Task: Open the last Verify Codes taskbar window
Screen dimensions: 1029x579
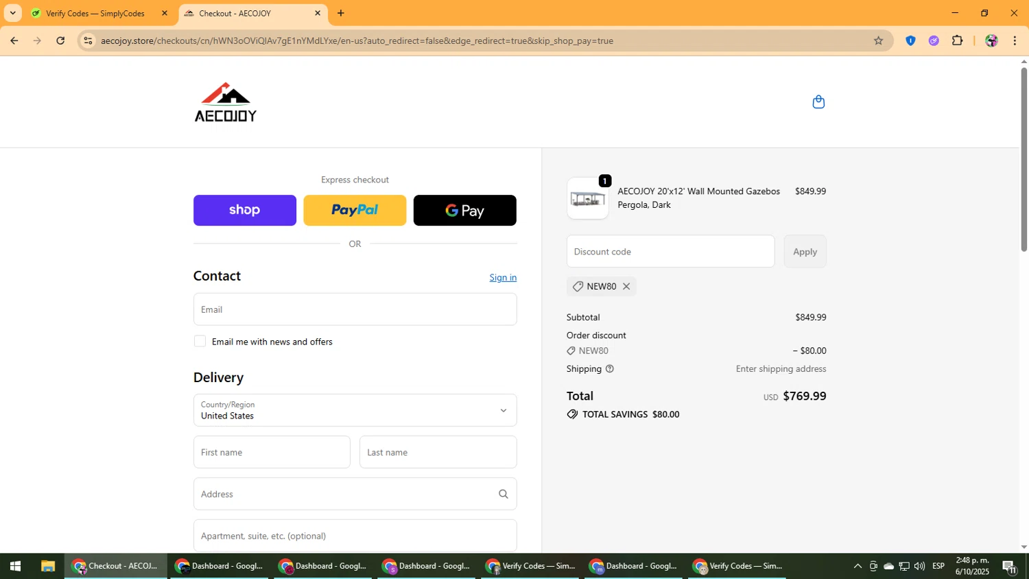Action: pos(737,566)
